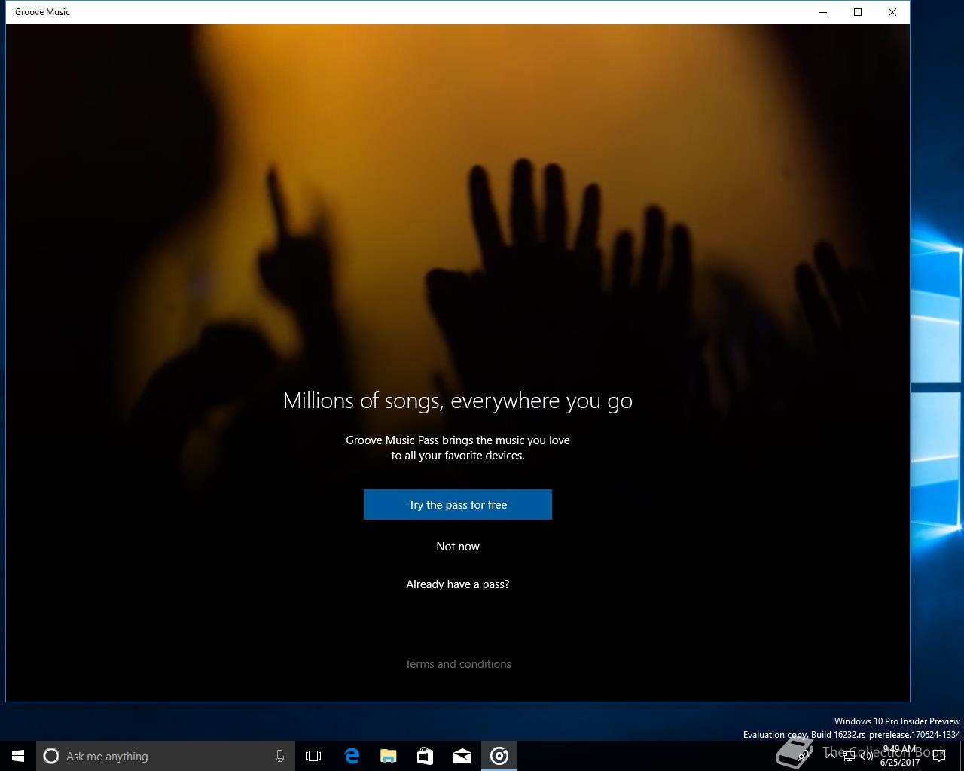
Task: Focus the Ask me anything search field
Action: point(166,756)
